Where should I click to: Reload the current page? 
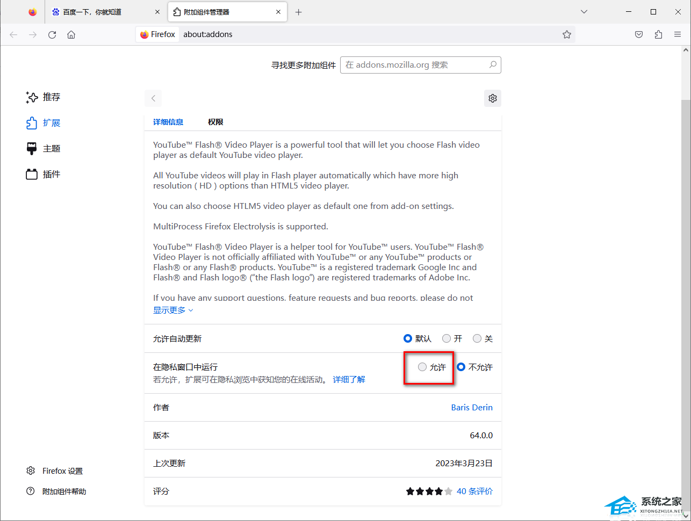tap(52, 34)
